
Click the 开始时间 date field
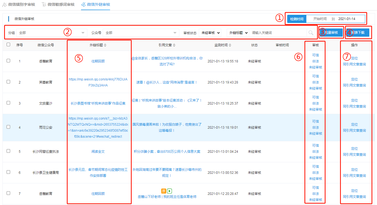pyautogui.click(x=320, y=19)
